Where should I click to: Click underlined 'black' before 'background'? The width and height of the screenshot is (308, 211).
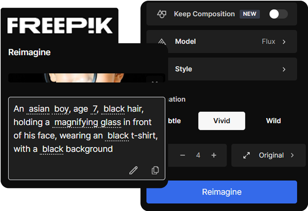click(53, 149)
